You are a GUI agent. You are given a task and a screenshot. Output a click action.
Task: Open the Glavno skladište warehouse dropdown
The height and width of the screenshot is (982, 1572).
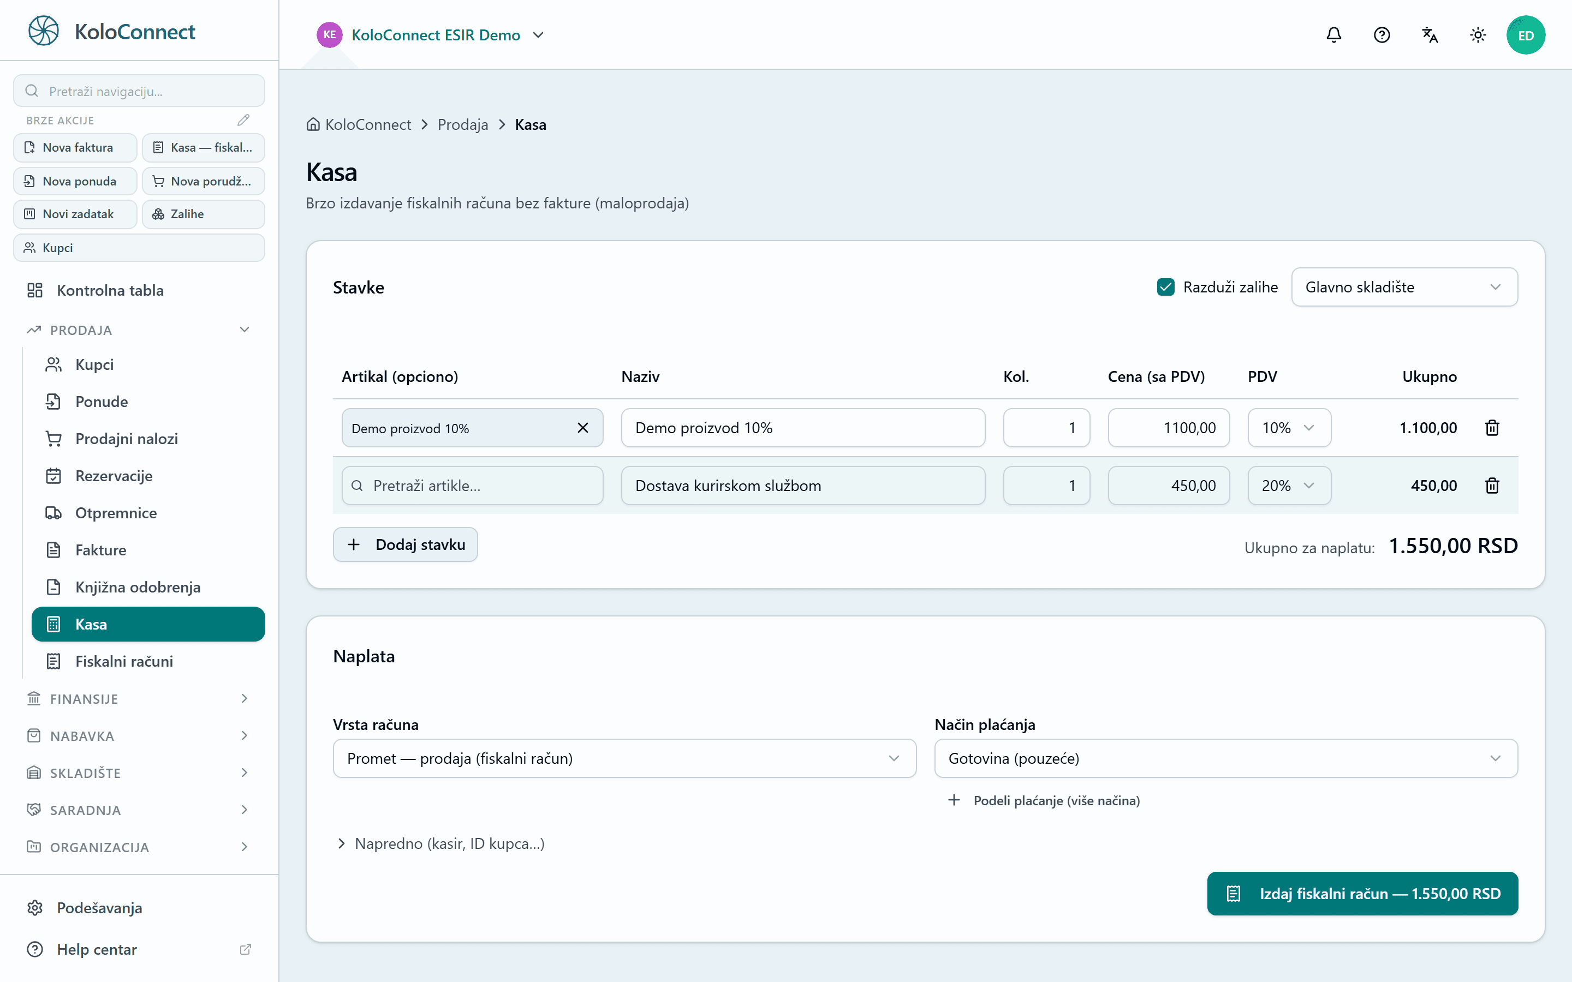tap(1404, 287)
